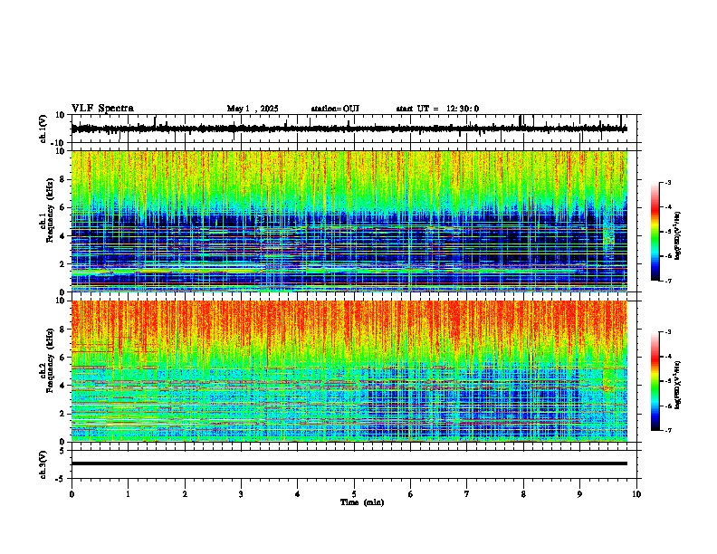Click the flat black ch.3 voltage trace

tap(349, 463)
